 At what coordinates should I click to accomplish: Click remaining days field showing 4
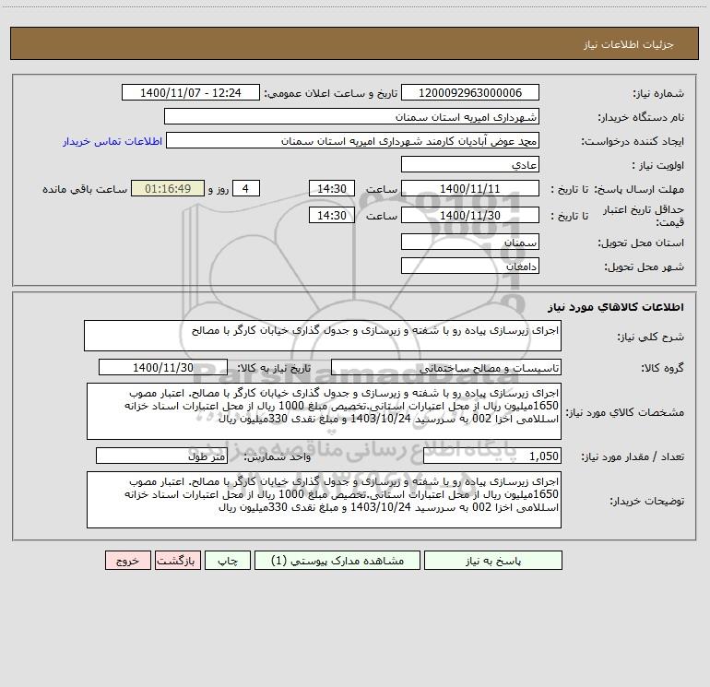coord(246,188)
